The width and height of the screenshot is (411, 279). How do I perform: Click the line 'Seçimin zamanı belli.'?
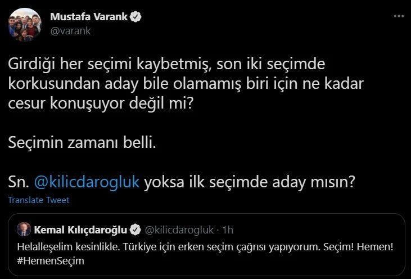coord(82,143)
